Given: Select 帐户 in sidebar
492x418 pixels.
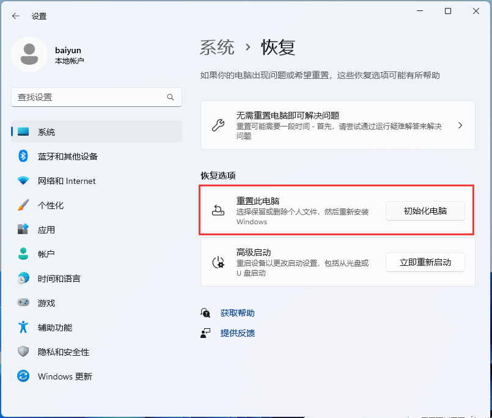Looking at the screenshot, I should pyautogui.click(x=97, y=254).
